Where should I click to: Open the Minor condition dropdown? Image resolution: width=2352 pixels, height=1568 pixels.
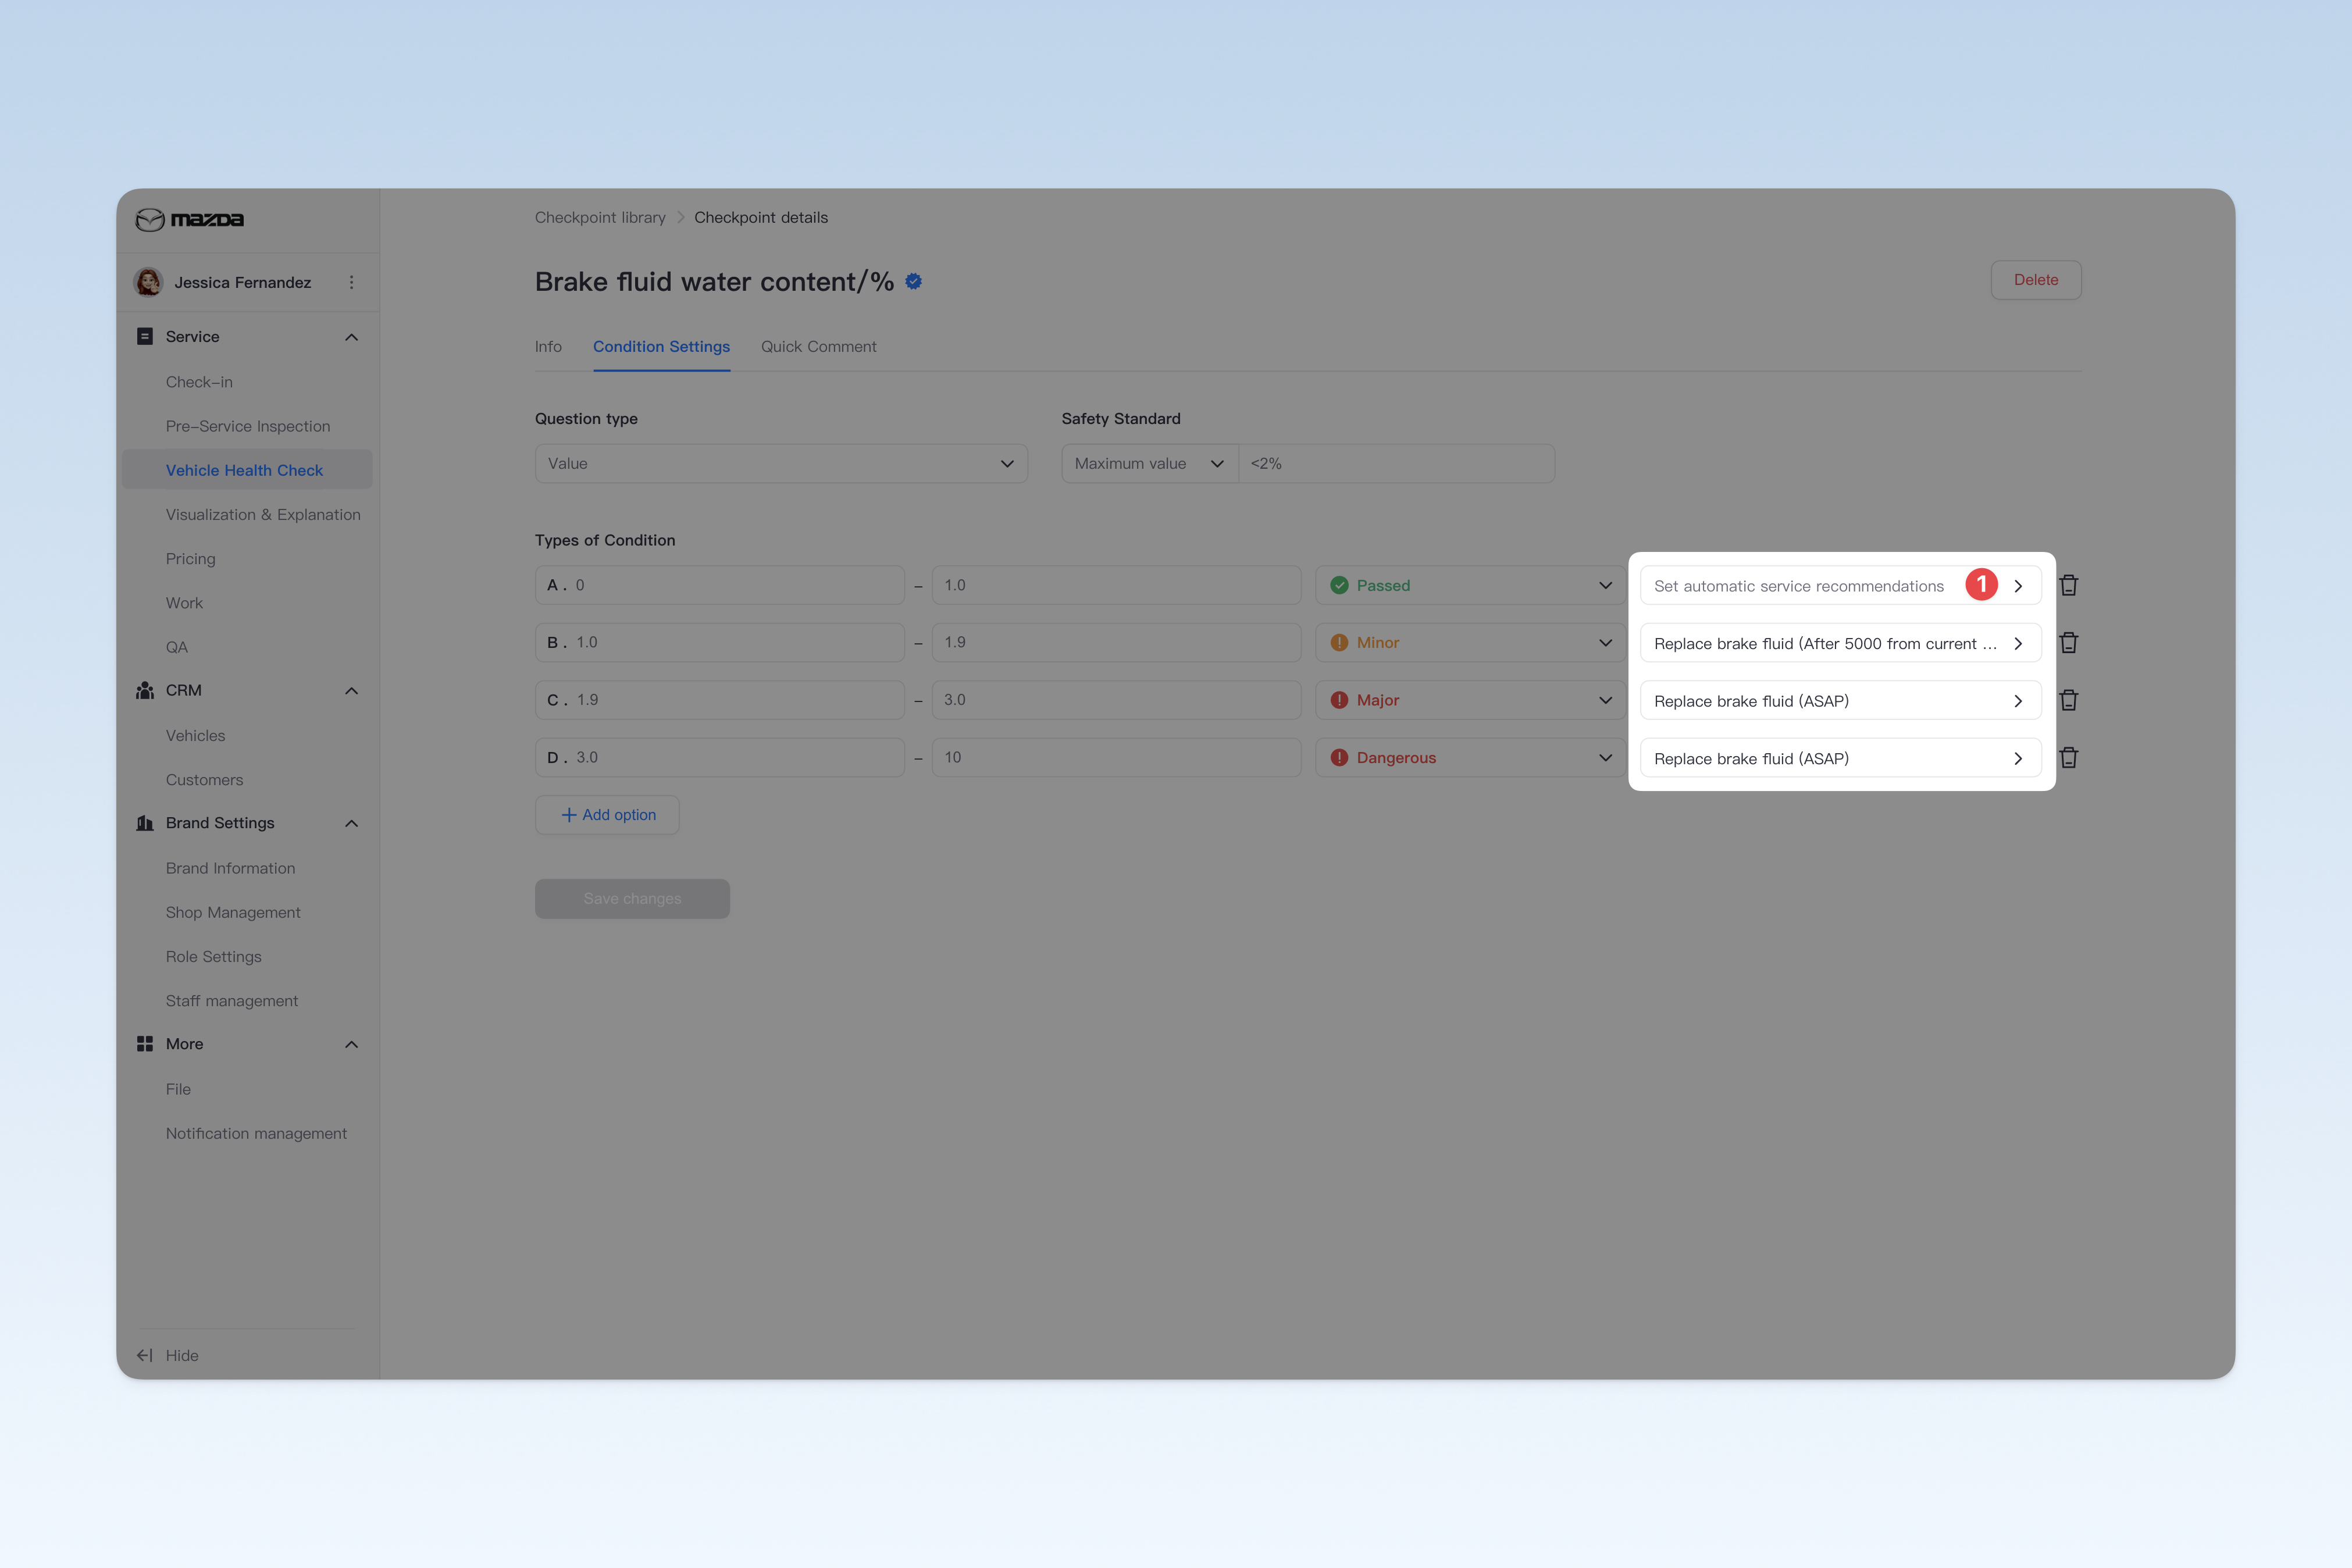coord(1470,643)
